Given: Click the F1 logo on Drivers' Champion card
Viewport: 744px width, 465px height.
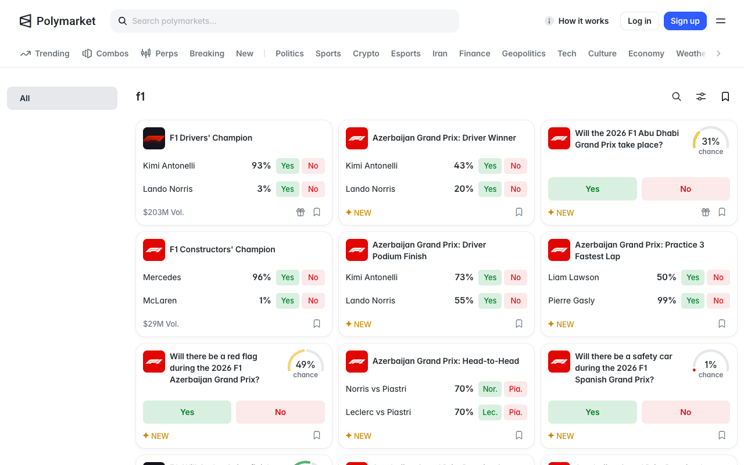Looking at the screenshot, I should click(x=154, y=138).
